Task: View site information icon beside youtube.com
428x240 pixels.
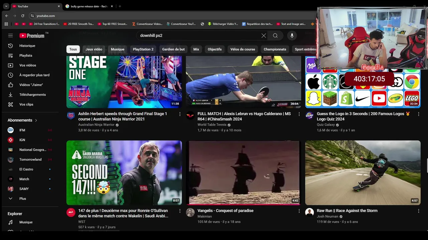Action: pos(32,16)
